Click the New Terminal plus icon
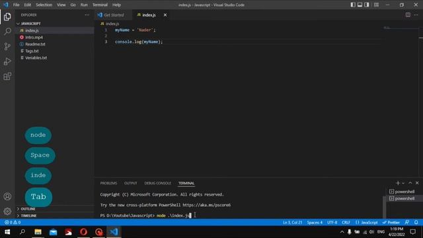The width and height of the screenshot is (423, 238). [x=398, y=183]
